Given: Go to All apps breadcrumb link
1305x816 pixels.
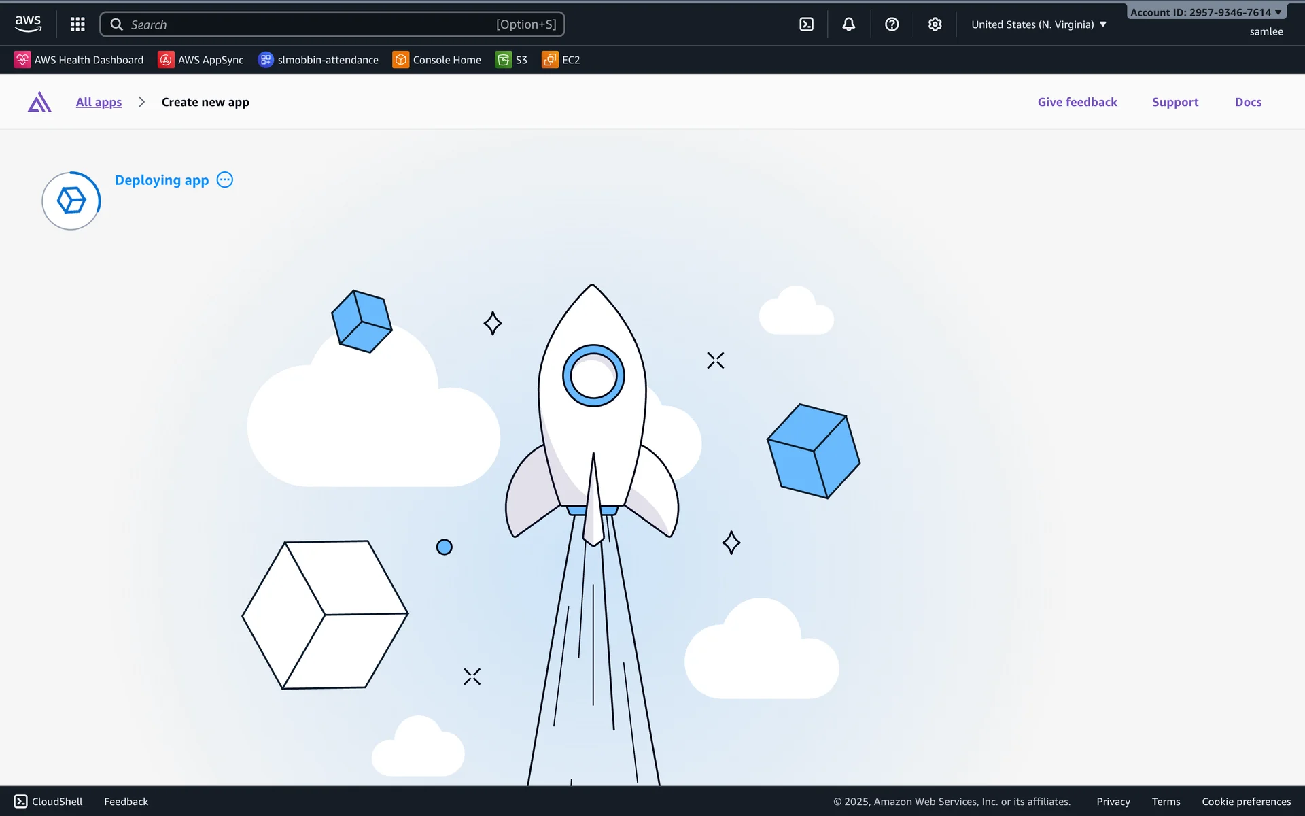Looking at the screenshot, I should (x=99, y=102).
